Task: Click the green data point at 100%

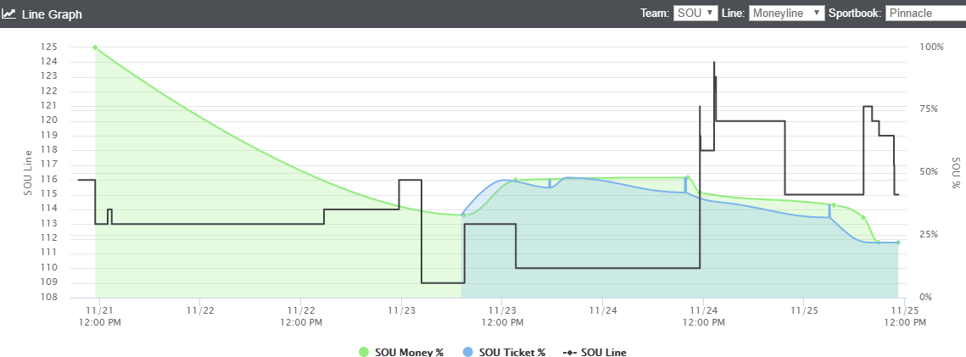Action: coord(95,47)
